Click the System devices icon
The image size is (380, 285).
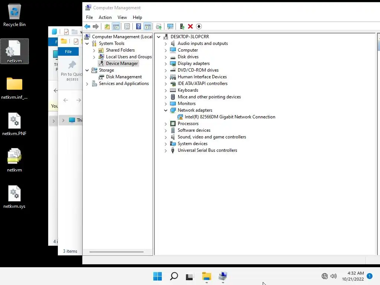pos(173,144)
